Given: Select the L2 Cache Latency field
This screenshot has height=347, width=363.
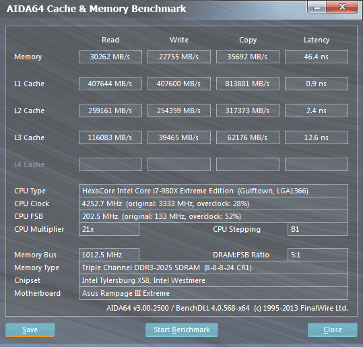Looking at the screenshot, I should pos(317,111).
